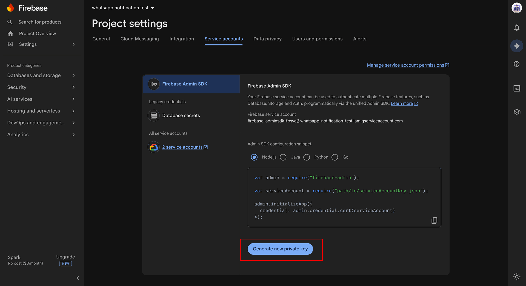
Task: Expand the Settings submenu chevron
Action: click(x=73, y=44)
